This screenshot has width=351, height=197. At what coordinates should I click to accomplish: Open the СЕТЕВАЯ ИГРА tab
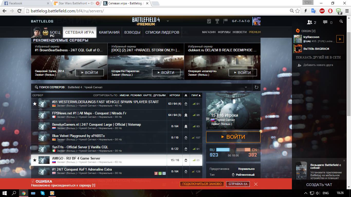(80, 32)
